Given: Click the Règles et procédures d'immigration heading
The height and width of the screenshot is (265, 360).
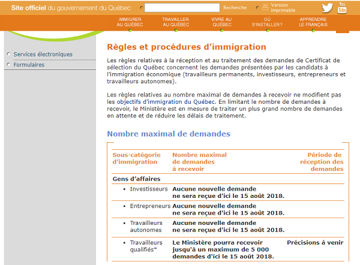Looking at the screenshot, I should [187, 47].
